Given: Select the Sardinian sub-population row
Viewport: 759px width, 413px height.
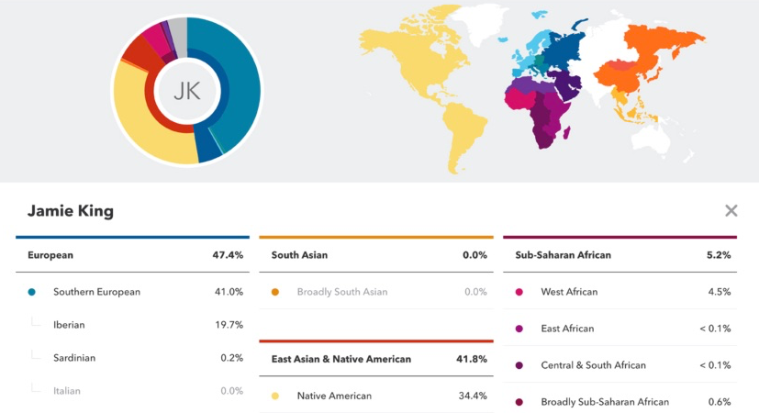Looking at the screenshot, I should pos(133,358).
